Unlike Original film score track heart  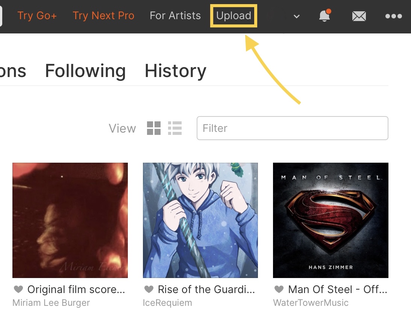(18, 289)
